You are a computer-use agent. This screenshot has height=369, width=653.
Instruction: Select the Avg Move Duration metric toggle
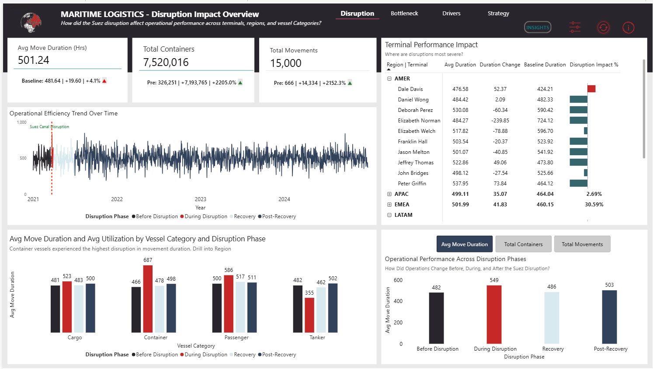pyautogui.click(x=464, y=244)
